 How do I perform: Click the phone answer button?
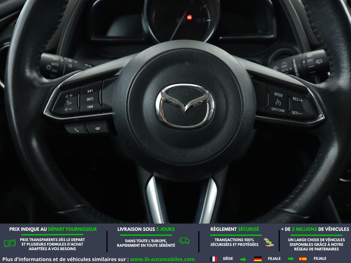point(76,129)
